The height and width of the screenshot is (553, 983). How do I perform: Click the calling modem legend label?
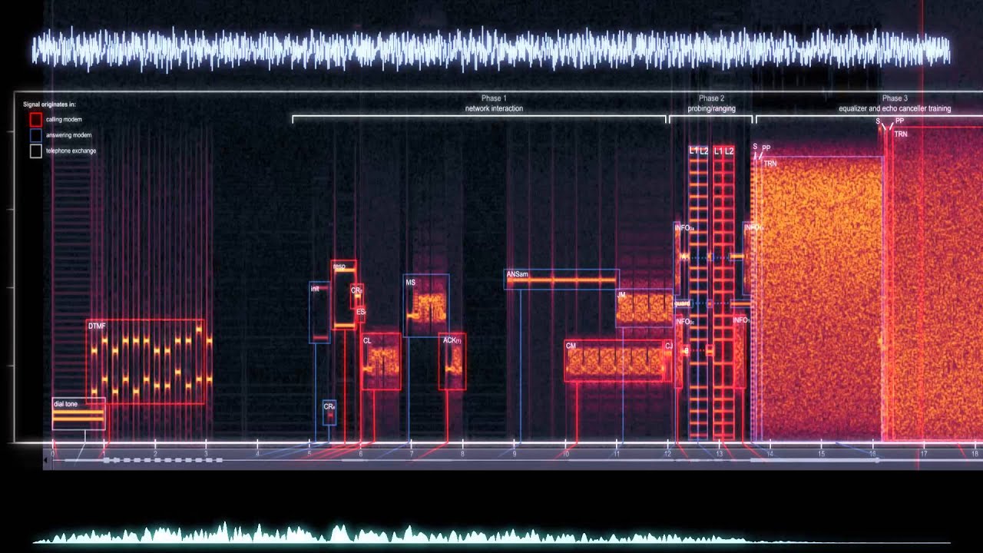tap(64, 120)
